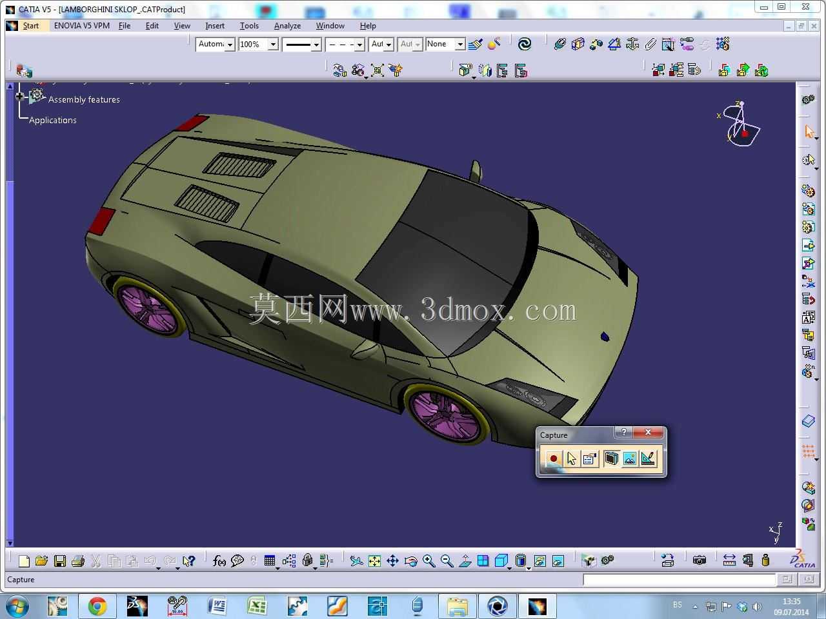Viewport: 826px width, 619px height.
Task: Open the Edit menu
Action: [x=152, y=26]
